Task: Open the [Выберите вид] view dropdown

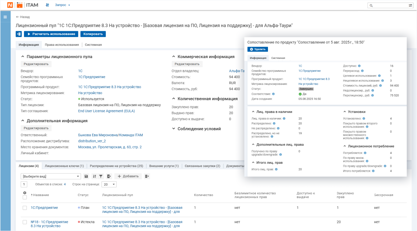Action: [51, 176]
